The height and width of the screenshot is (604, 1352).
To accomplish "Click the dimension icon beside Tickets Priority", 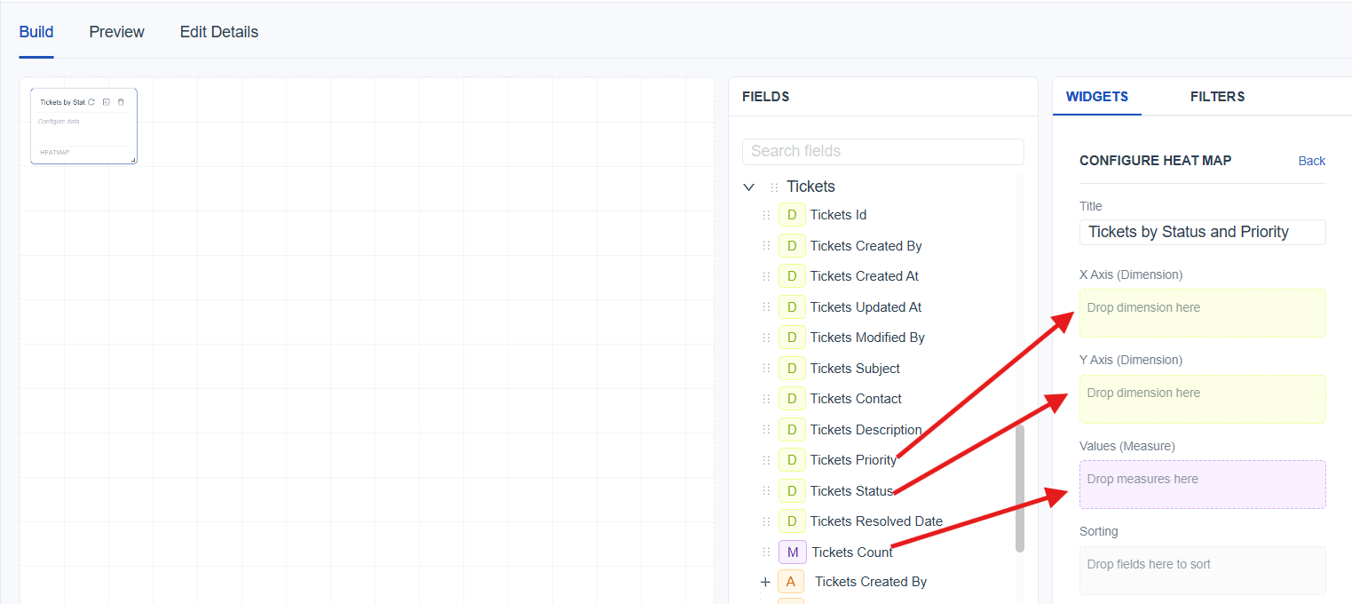I will (792, 460).
